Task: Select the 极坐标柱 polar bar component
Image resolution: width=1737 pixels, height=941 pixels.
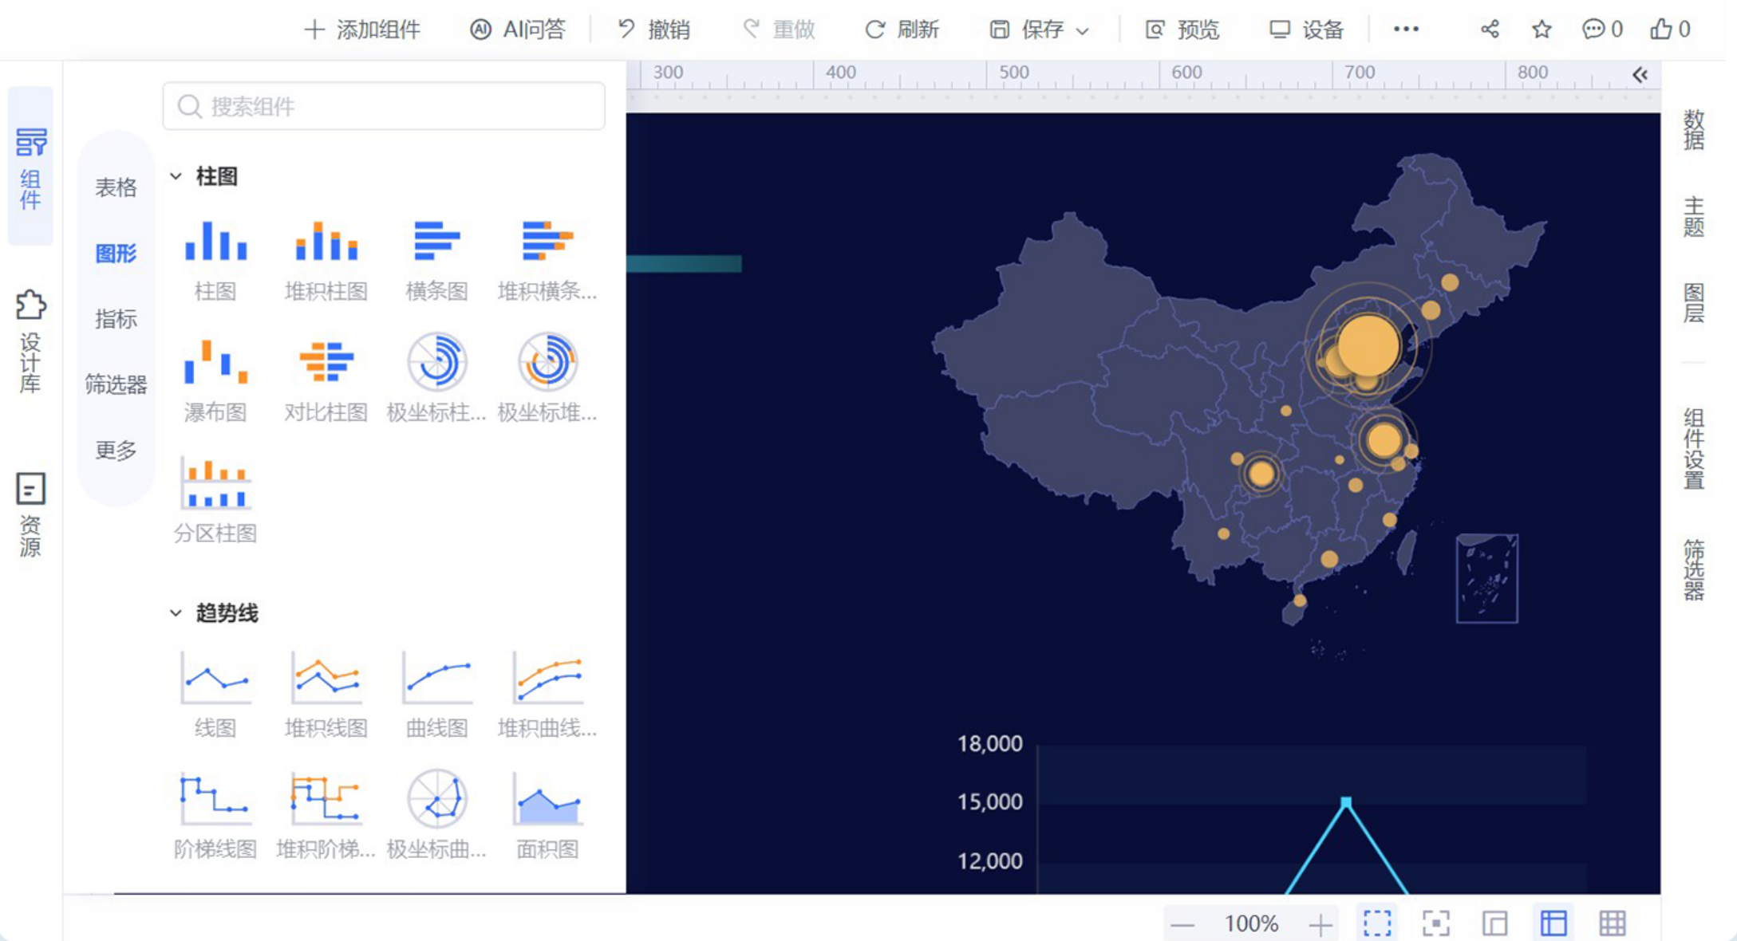Action: [x=436, y=378]
